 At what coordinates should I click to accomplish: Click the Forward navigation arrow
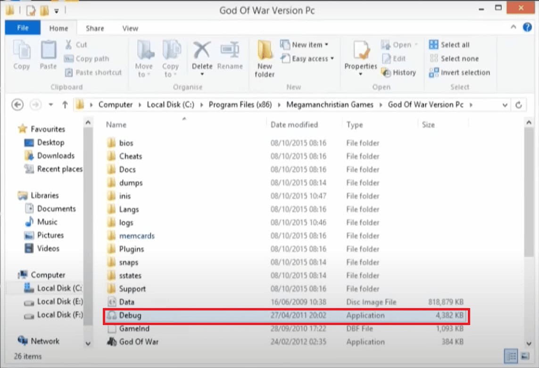tap(35, 105)
